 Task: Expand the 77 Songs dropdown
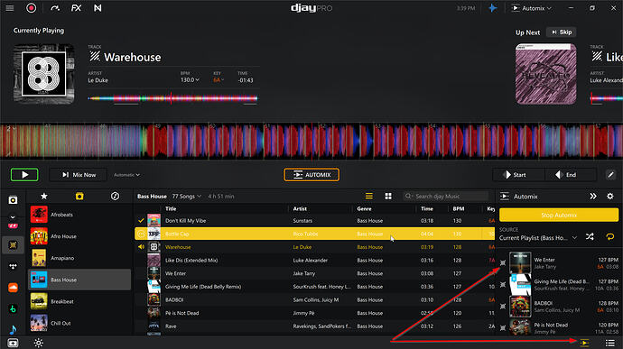pos(187,196)
